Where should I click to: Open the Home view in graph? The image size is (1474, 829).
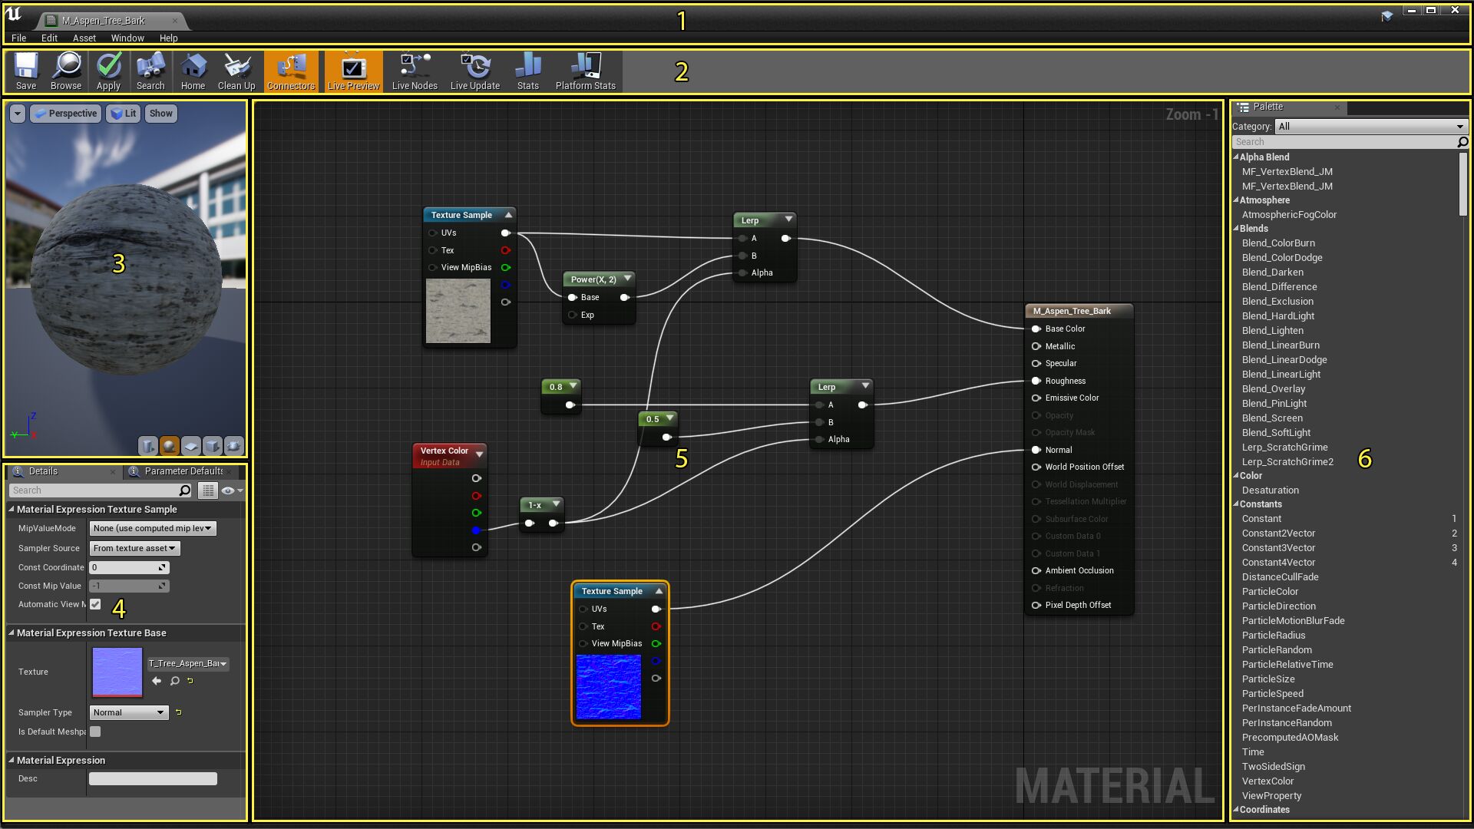[x=193, y=71]
